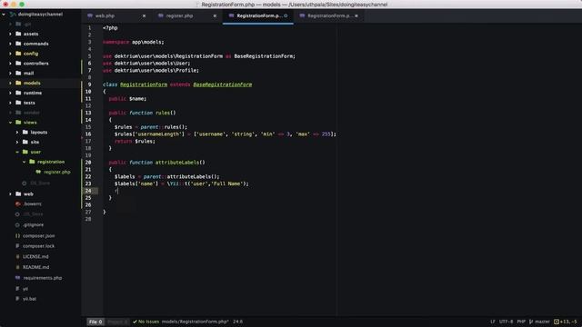Viewport: 582px width, 327px height.
Task: Click the File 0 linter button
Action: coord(95,322)
